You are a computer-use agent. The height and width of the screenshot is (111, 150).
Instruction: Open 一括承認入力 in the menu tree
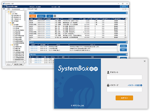coord(16,19)
